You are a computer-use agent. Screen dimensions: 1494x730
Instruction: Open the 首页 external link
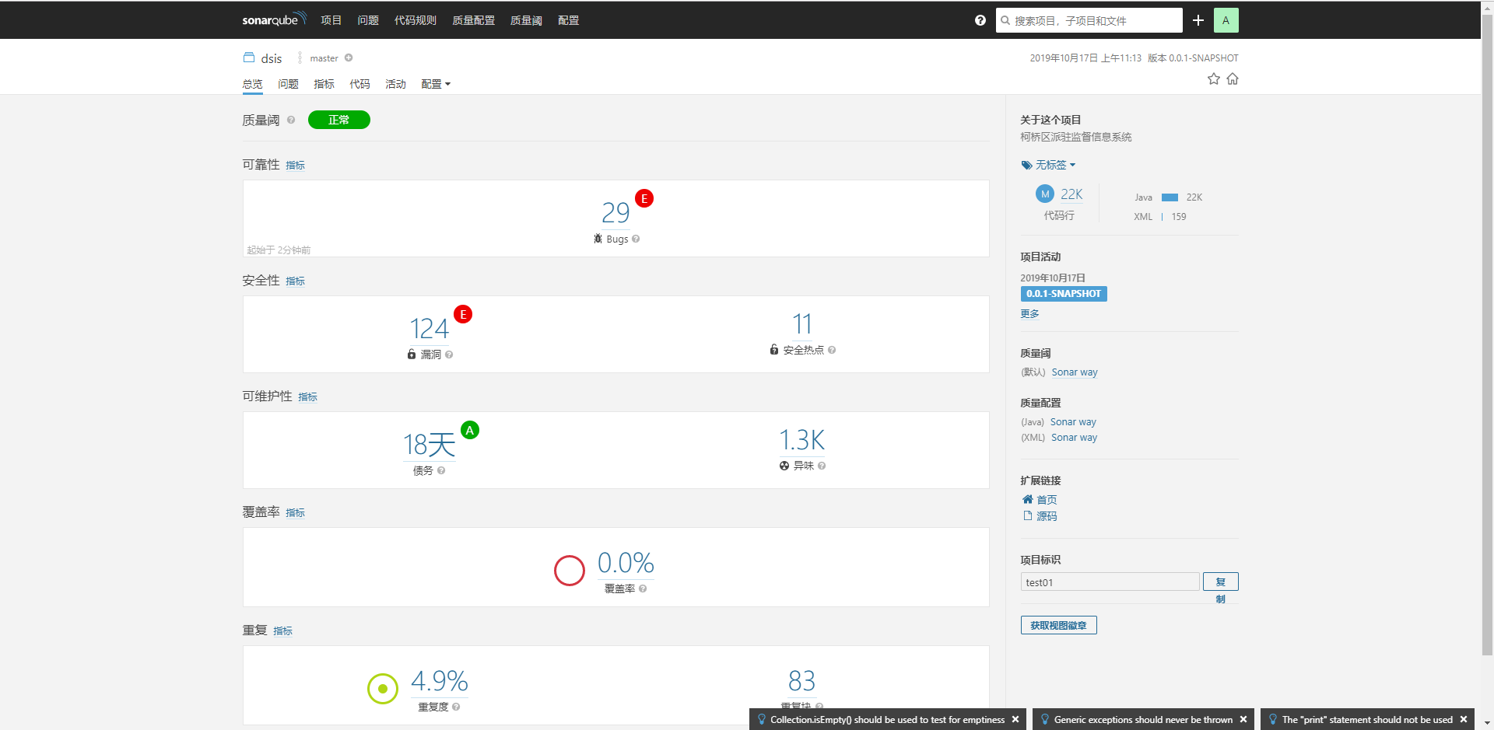(1040, 499)
